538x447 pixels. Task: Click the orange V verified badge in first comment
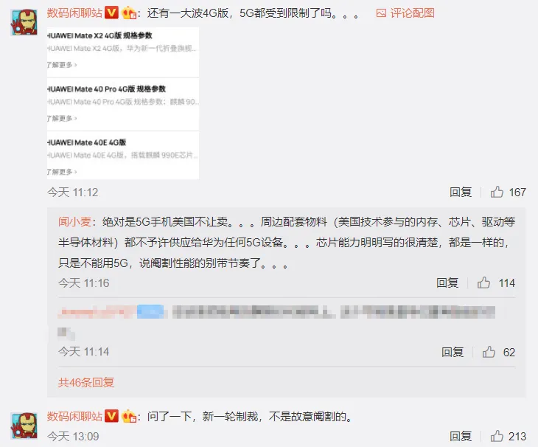point(111,13)
